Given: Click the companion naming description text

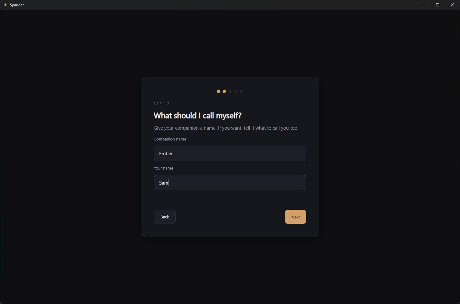Looking at the screenshot, I should coord(226,128).
